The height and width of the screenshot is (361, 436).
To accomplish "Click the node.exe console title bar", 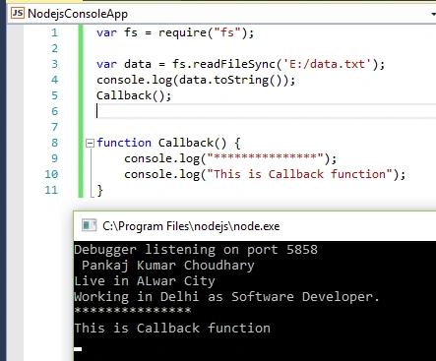I will click(255, 226).
